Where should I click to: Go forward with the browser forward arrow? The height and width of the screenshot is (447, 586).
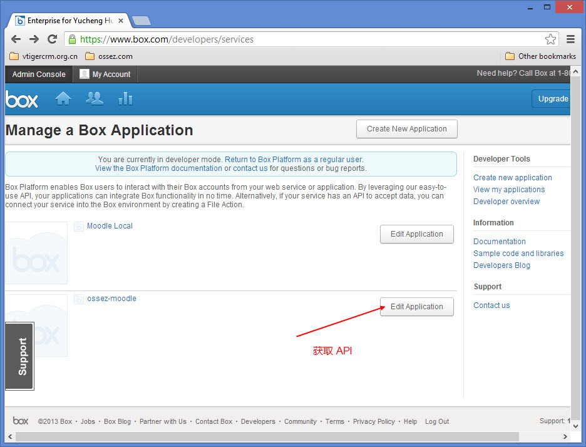34,39
